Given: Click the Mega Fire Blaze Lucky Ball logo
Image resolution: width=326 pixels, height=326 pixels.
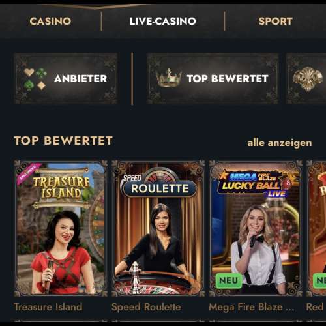Looking at the screenshot, I should tap(254, 184).
